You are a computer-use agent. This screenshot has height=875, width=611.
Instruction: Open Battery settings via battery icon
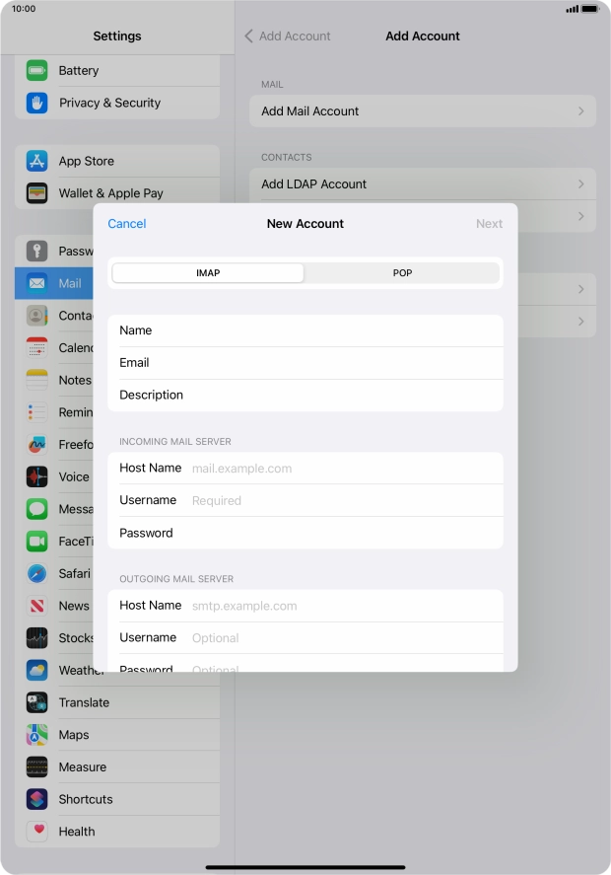click(x=37, y=70)
